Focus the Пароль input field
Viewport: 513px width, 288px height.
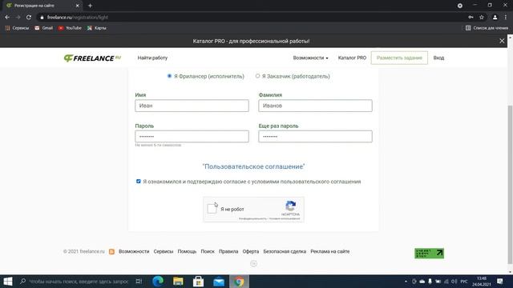coord(192,137)
